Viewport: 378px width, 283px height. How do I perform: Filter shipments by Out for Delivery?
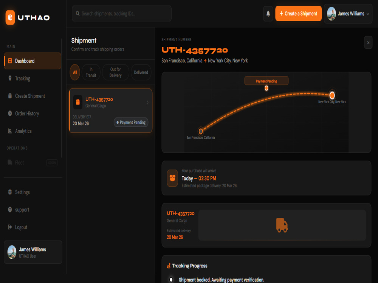pyautogui.click(x=115, y=72)
